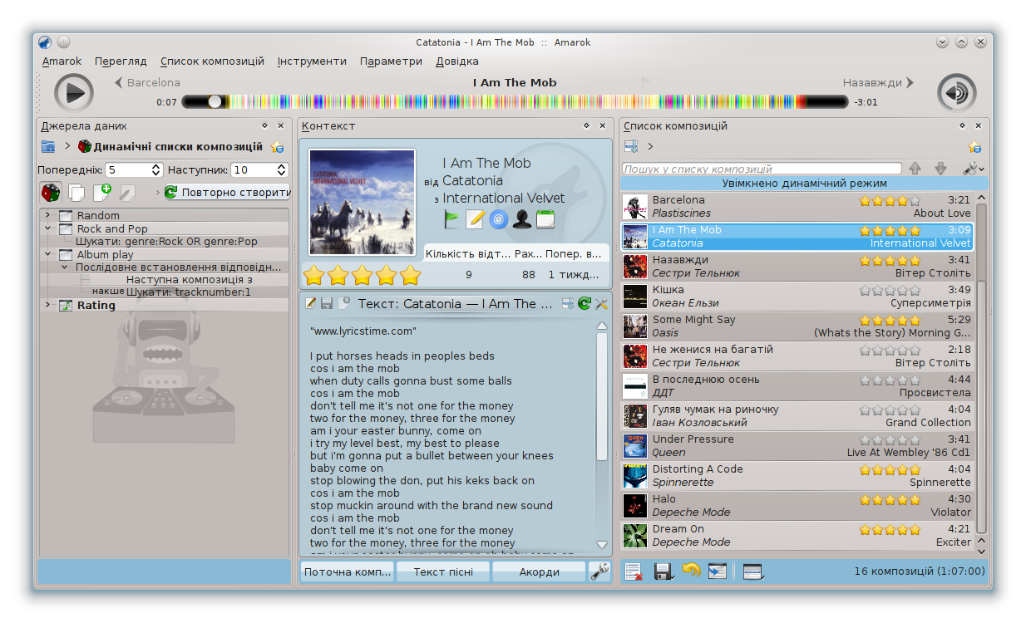The width and height of the screenshot is (1026, 623).
Task: Collapse the Rock and Pop node
Action: click(x=47, y=228)
